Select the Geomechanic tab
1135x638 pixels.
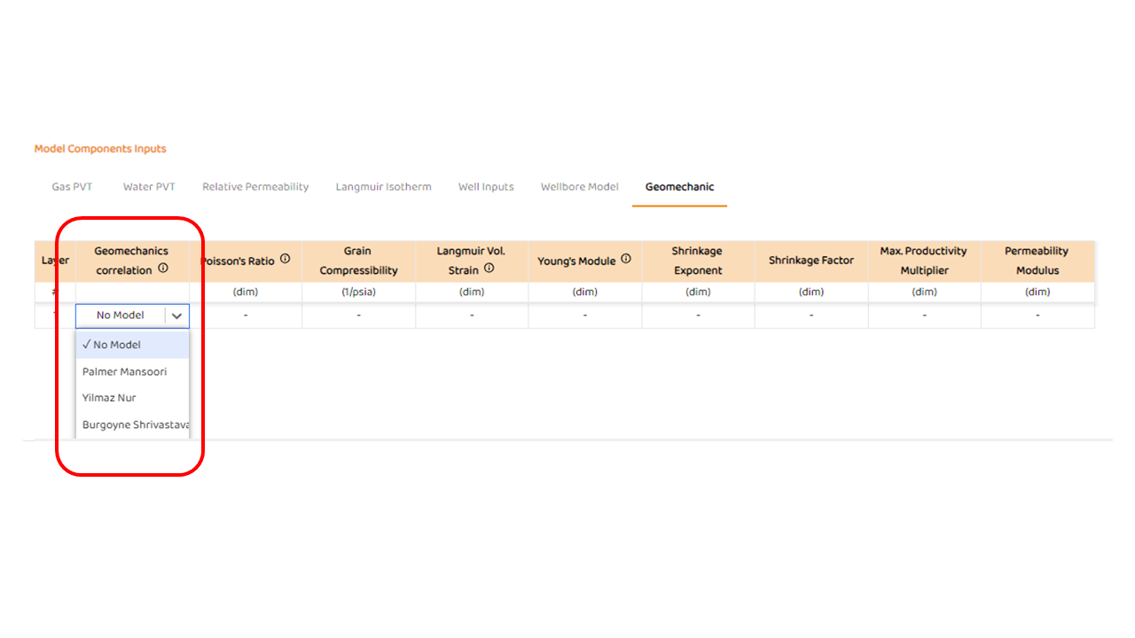click(x=679, y=187)
